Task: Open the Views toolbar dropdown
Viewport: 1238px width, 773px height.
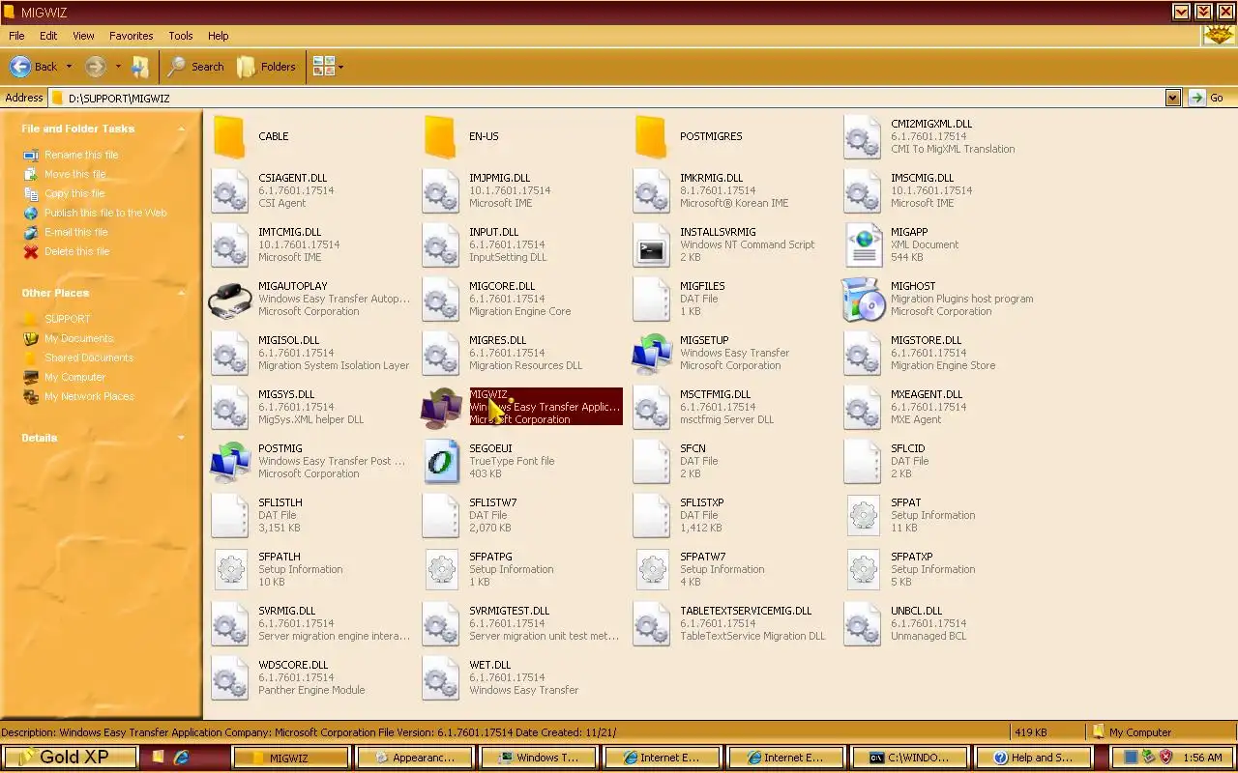Action: (329, 67)
